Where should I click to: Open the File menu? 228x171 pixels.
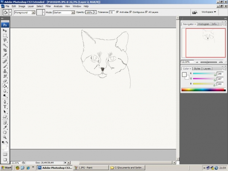point(7,6)
